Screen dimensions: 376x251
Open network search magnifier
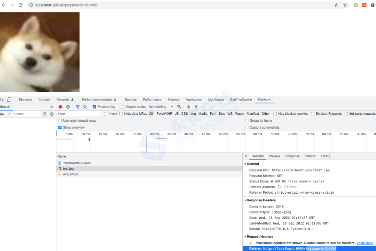coord(85,107)
